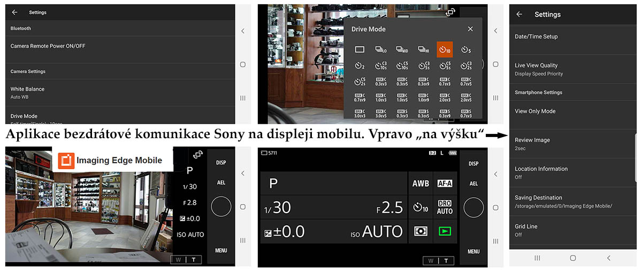This screenshot has width=642, height=272.
Task: Tap Android back button in portrait Settings
Action: (609, 258)
